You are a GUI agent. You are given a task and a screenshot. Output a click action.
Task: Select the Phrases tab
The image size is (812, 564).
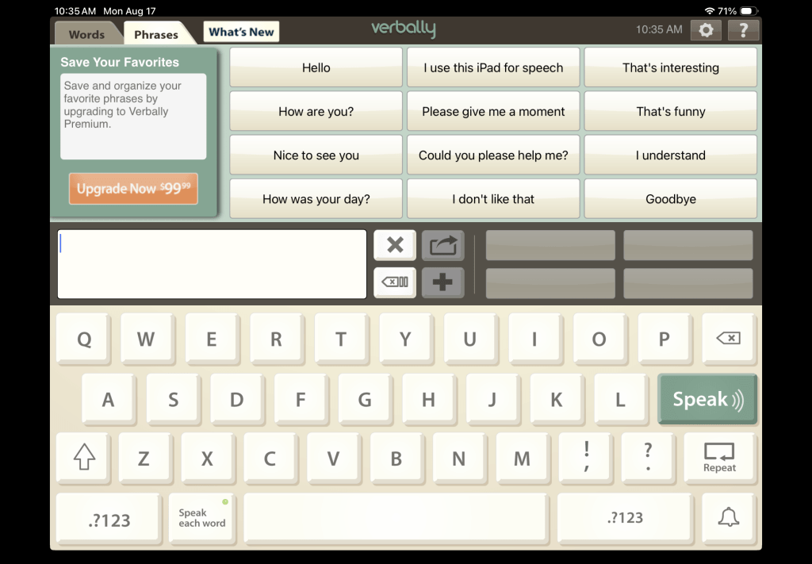tap(156, 34)
